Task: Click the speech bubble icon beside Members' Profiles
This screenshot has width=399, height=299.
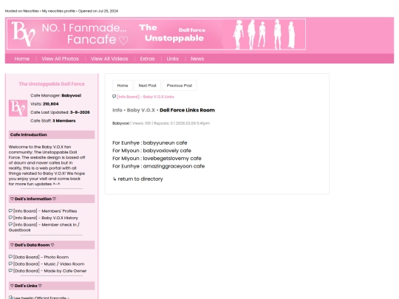Action: (10, 210)
